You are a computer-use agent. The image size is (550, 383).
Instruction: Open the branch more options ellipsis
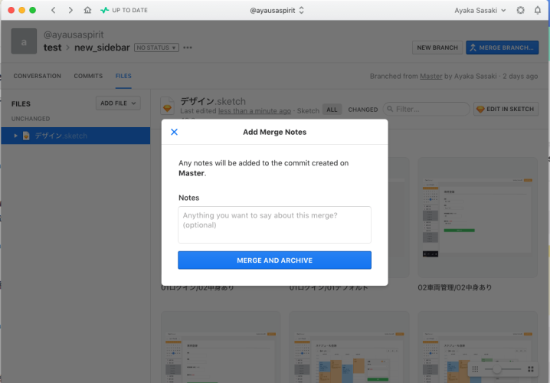[188, 47]
